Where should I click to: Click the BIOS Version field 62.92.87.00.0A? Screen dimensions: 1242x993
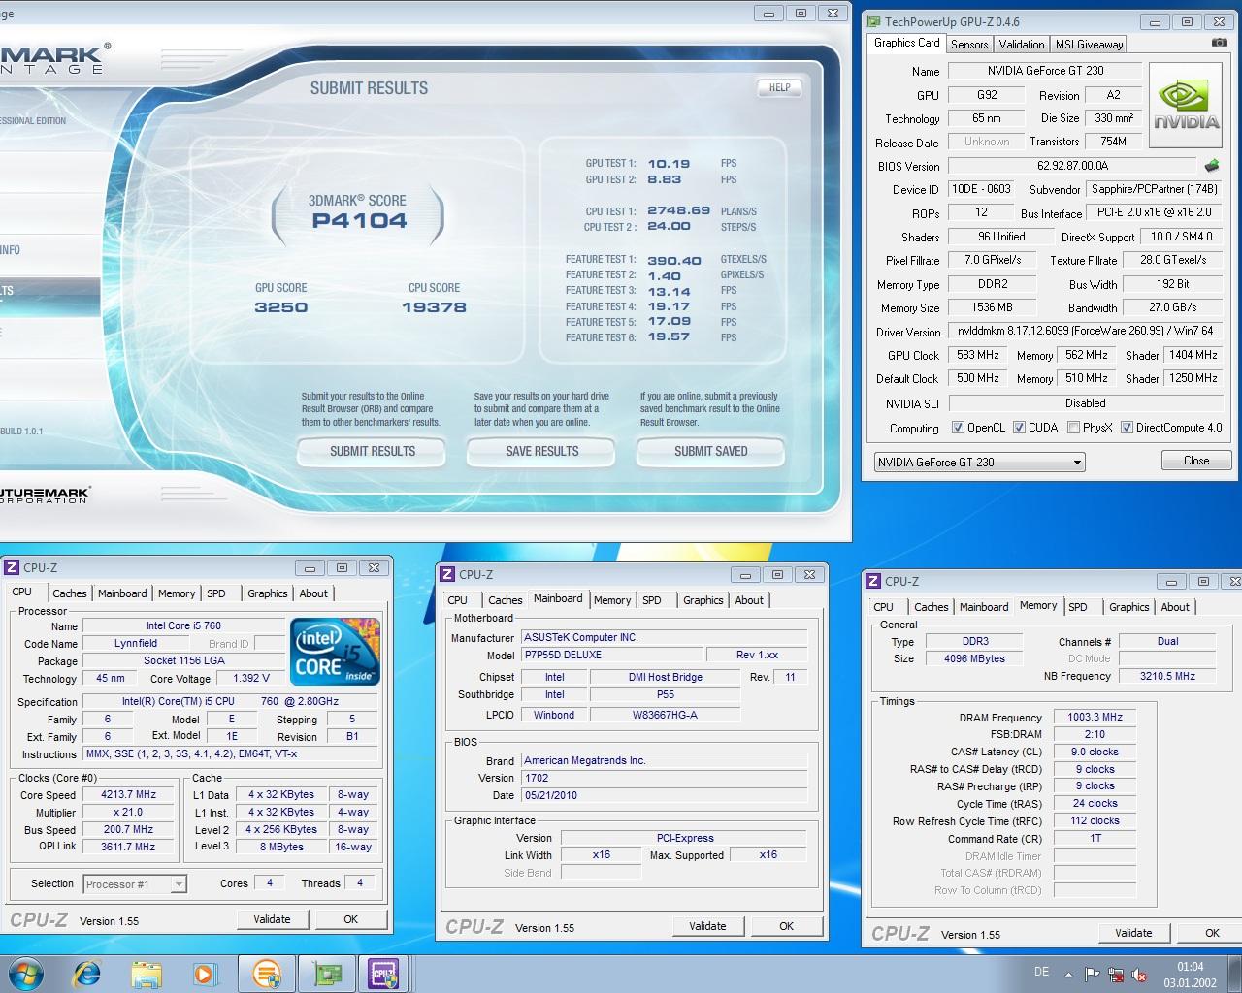(x=1072, y=166)
